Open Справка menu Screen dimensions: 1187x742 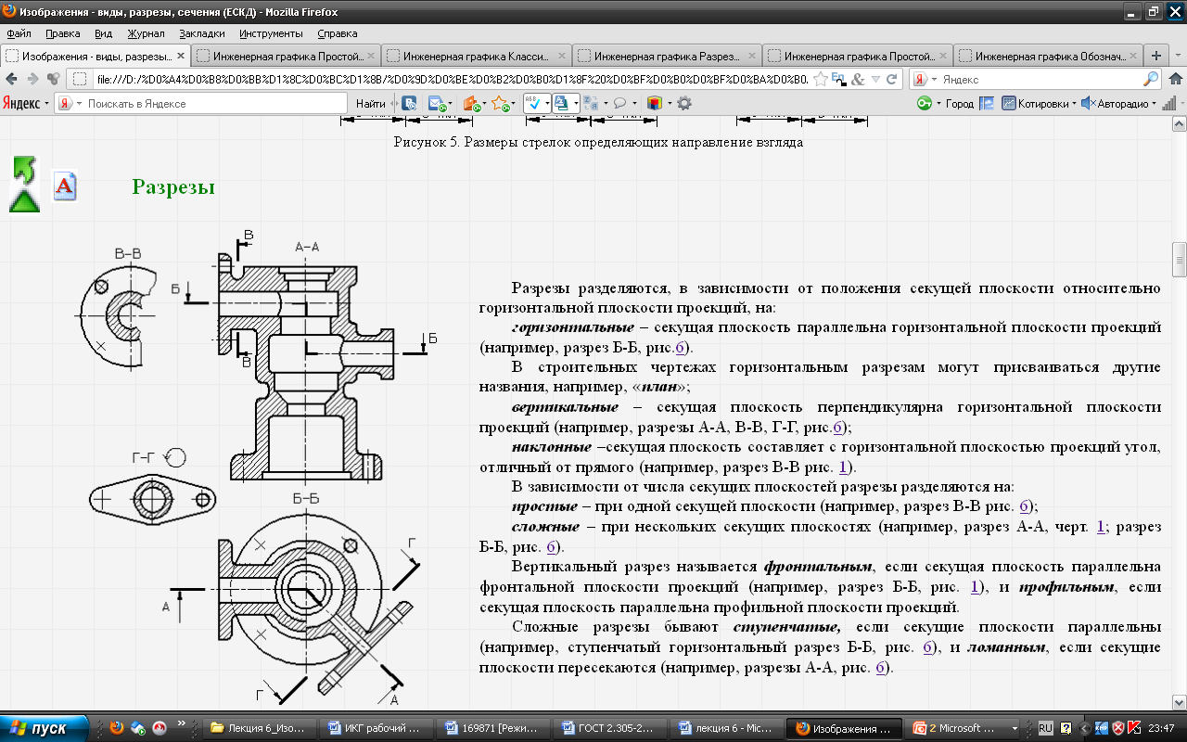pos(337,32)
